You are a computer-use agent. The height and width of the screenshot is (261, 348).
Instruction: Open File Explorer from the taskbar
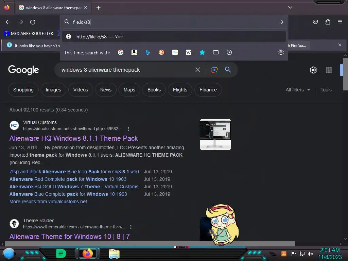coord(114,254)
